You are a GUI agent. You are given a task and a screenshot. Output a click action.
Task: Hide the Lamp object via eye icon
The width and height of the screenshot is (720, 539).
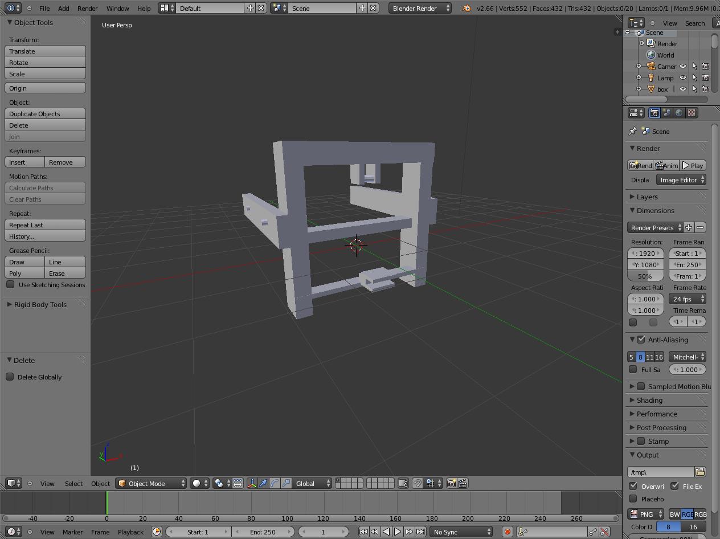(683, 77)
